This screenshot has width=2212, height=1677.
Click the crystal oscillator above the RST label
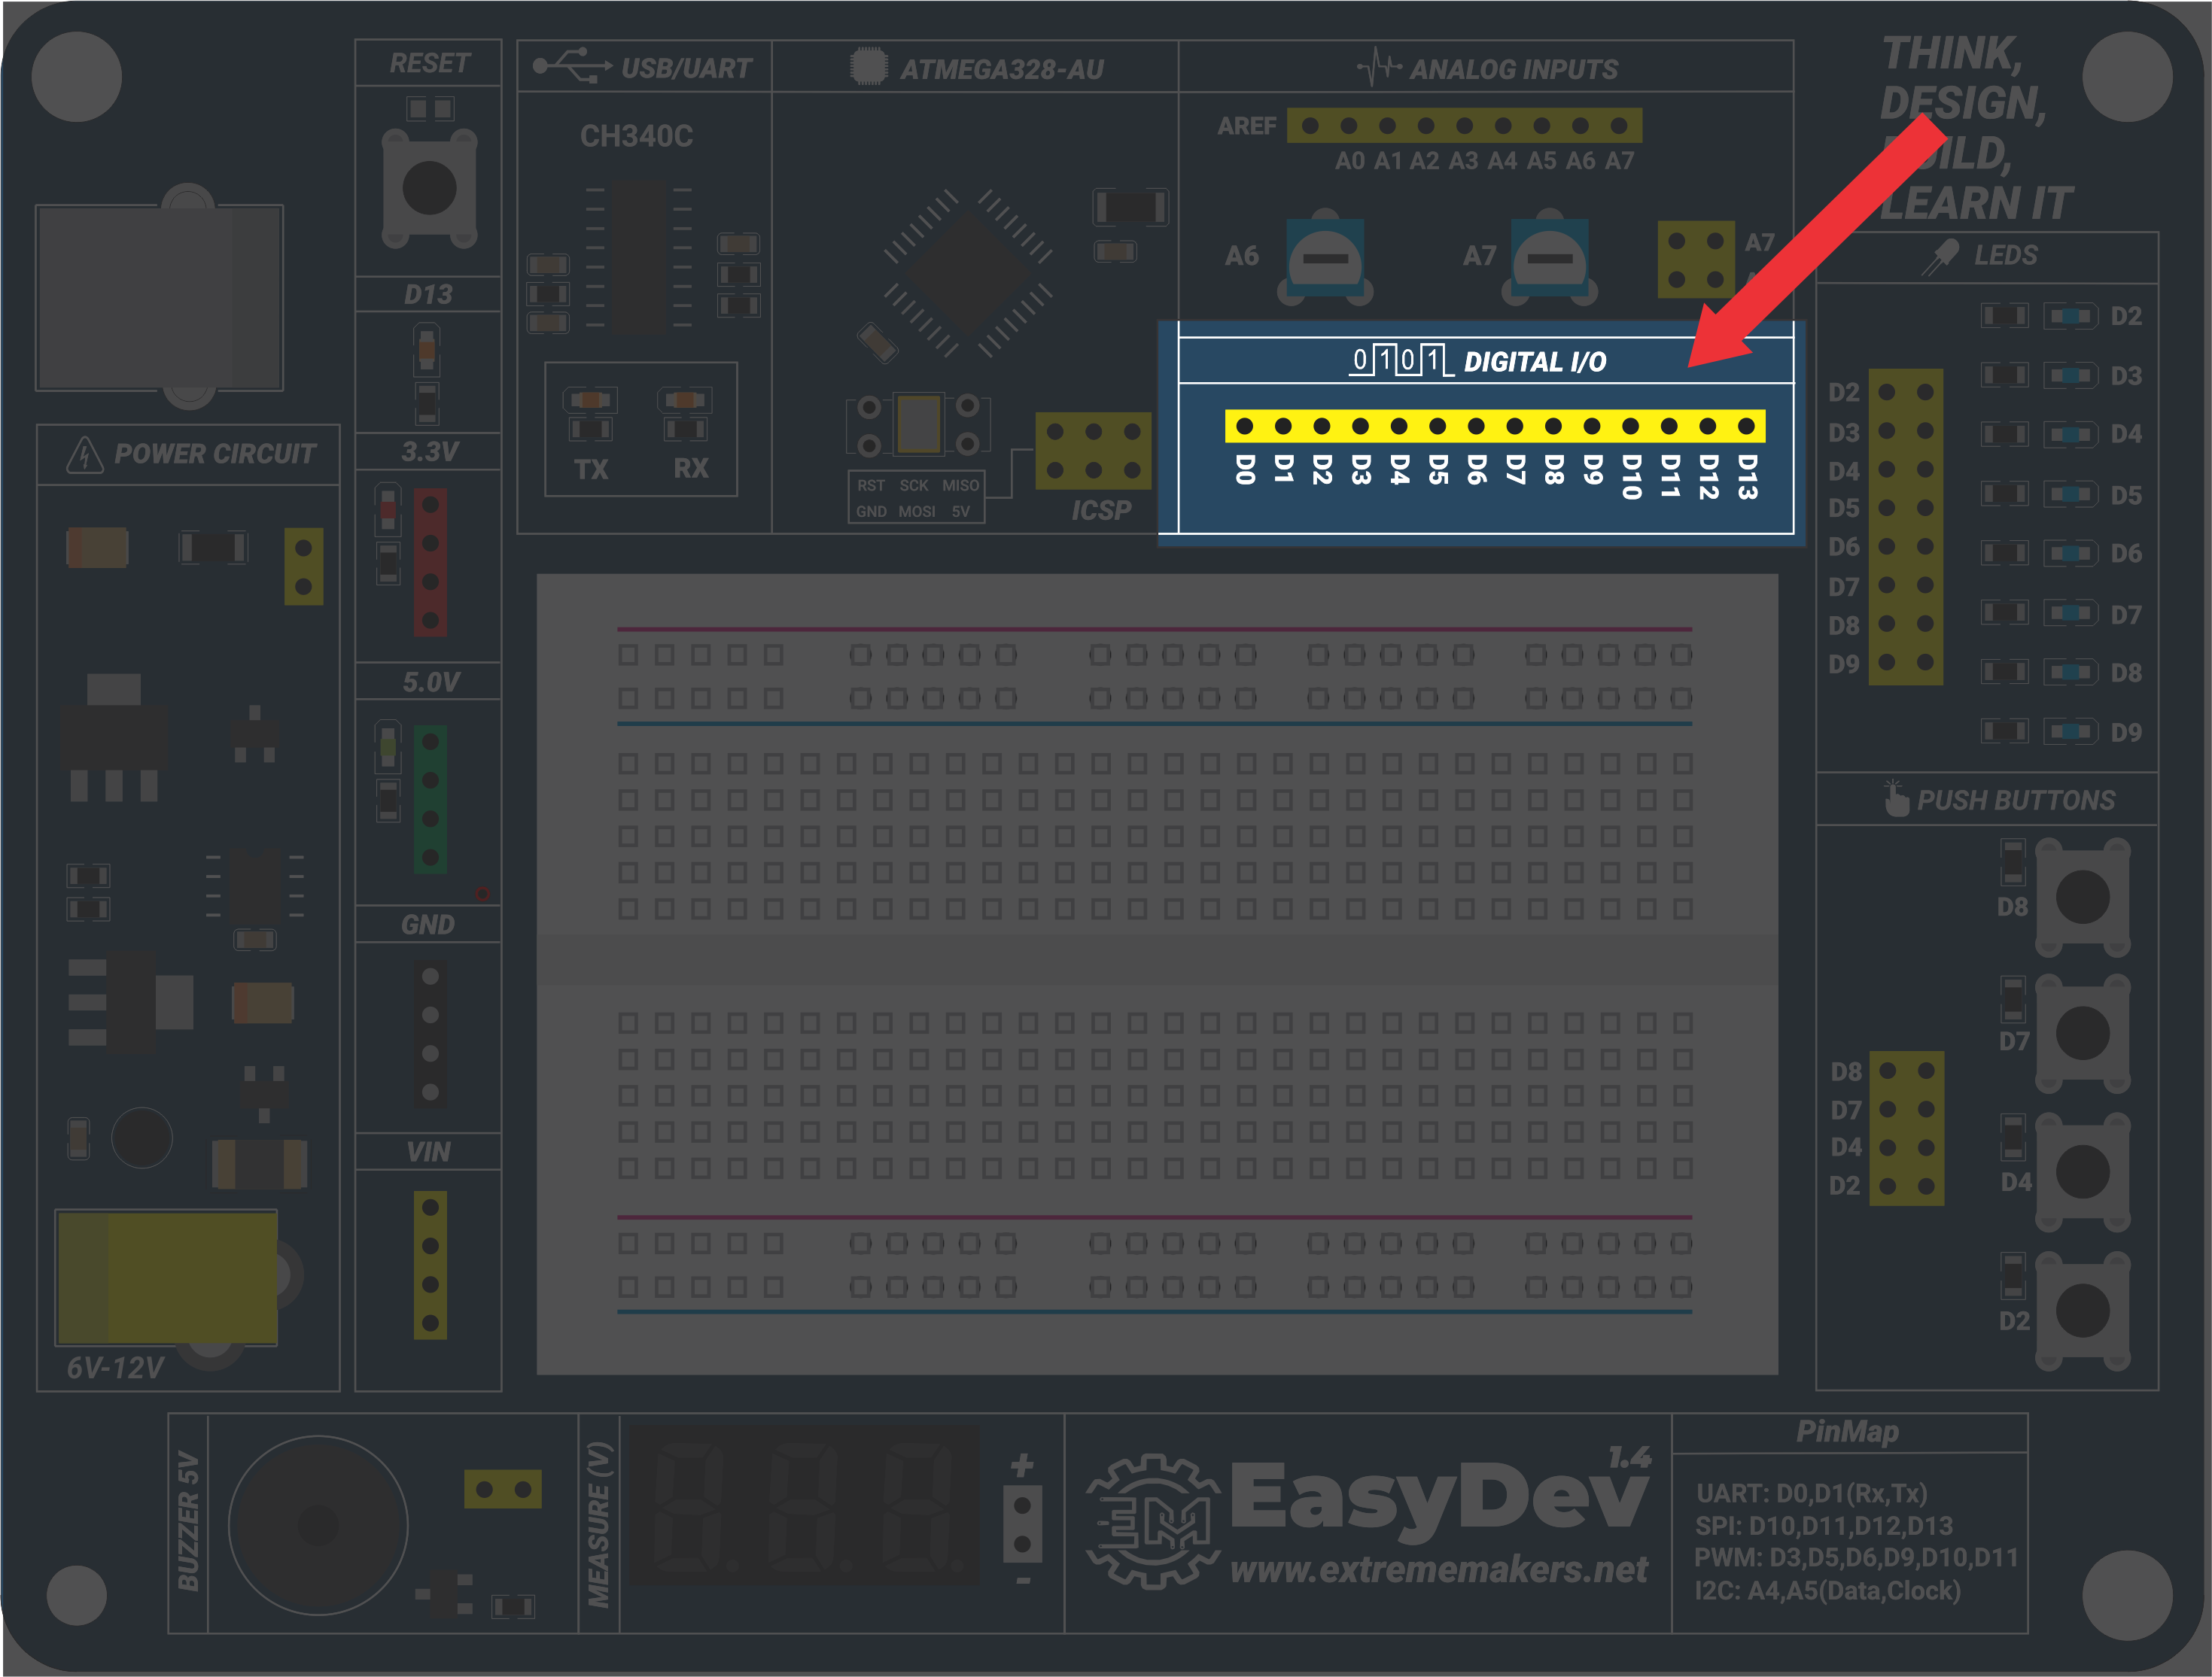[x=918, y=424]
